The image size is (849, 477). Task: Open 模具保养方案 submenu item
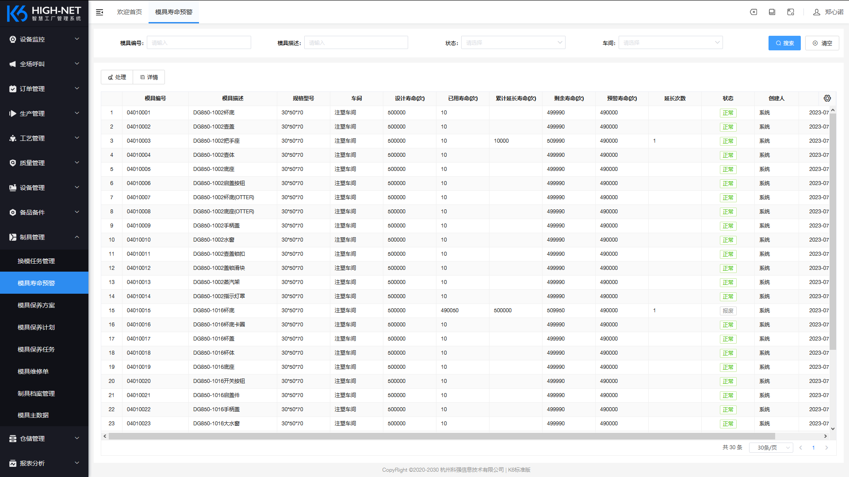click(x=44, y=305)
